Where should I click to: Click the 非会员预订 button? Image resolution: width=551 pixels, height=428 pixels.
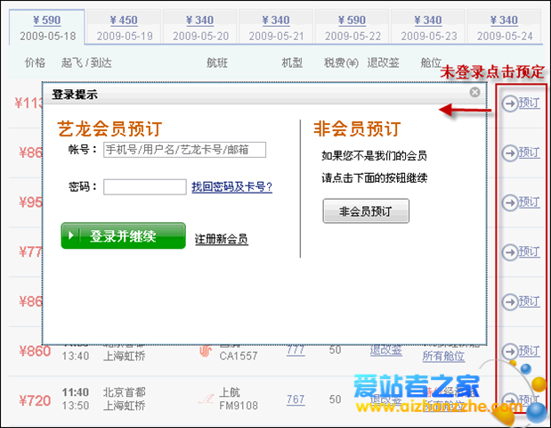click(x=366, y=211)
